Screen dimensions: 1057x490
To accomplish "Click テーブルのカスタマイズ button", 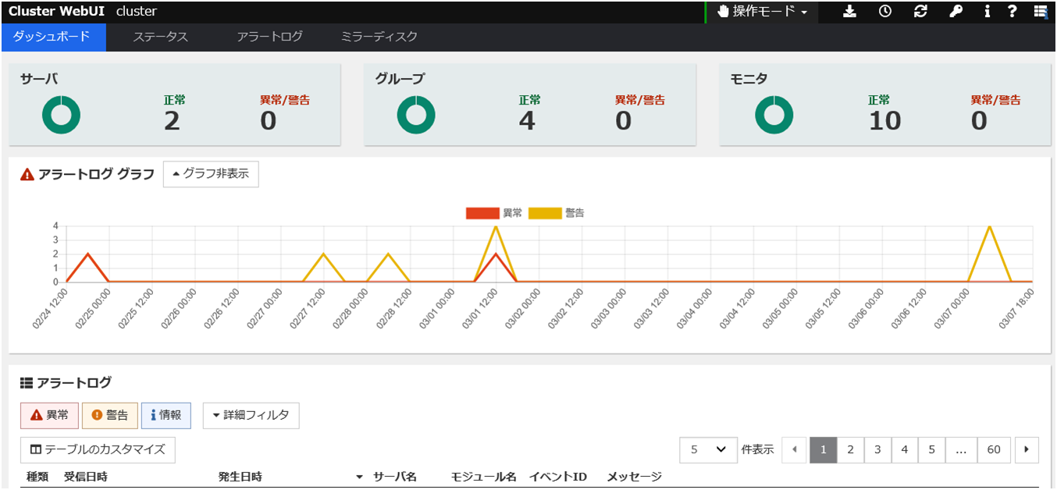I will tap(98, 449).
